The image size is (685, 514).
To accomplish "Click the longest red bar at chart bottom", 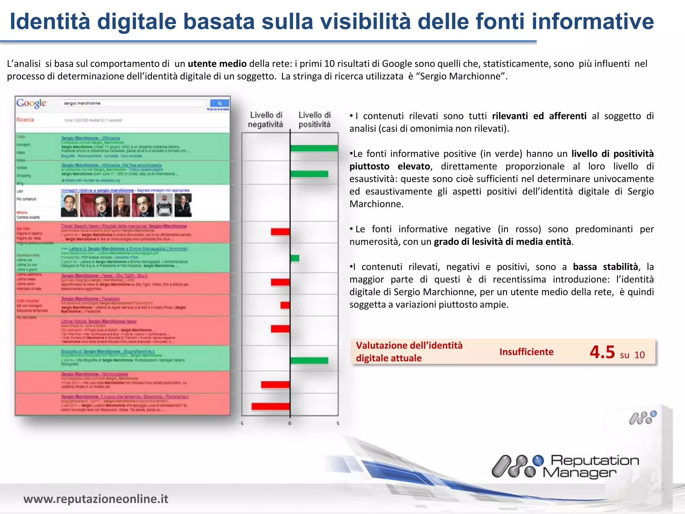I will pyautogui.click(x=271, y=406).
